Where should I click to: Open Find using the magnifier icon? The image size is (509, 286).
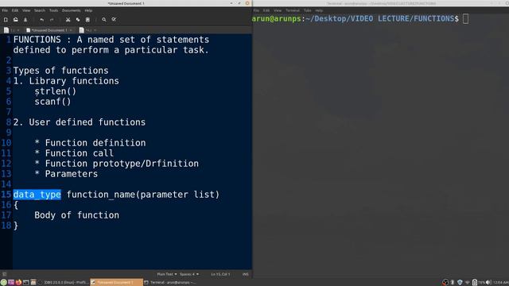(x=104, y=20)
